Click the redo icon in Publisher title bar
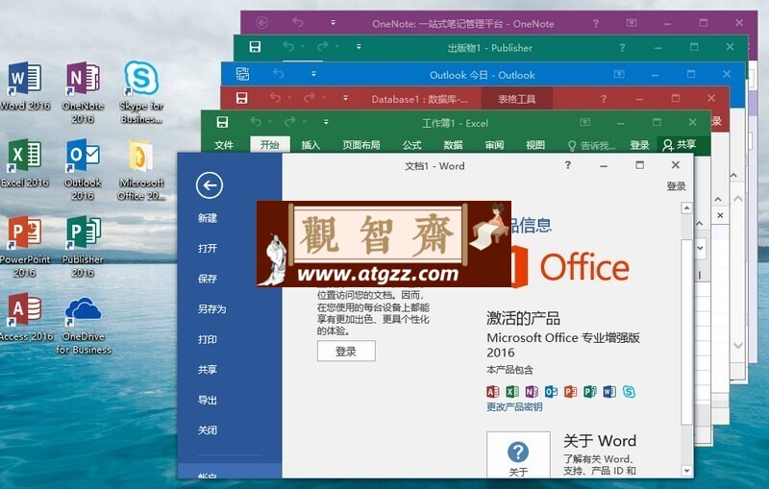769x489 pixels. (323, 46)
